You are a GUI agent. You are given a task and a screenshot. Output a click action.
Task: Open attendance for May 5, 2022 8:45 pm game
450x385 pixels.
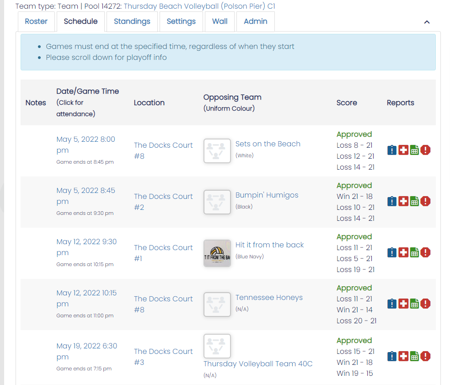coord(86,196)
